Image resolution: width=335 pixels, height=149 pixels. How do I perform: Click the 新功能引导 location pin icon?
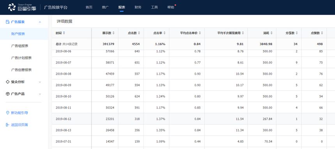(x=7, y=113)
